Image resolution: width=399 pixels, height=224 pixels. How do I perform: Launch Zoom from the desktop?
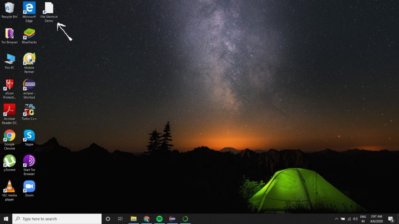tap(29, 187)
